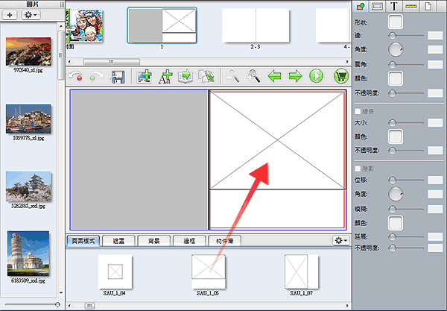Select photo 5282885_xxl.jpg

[28, 186]
